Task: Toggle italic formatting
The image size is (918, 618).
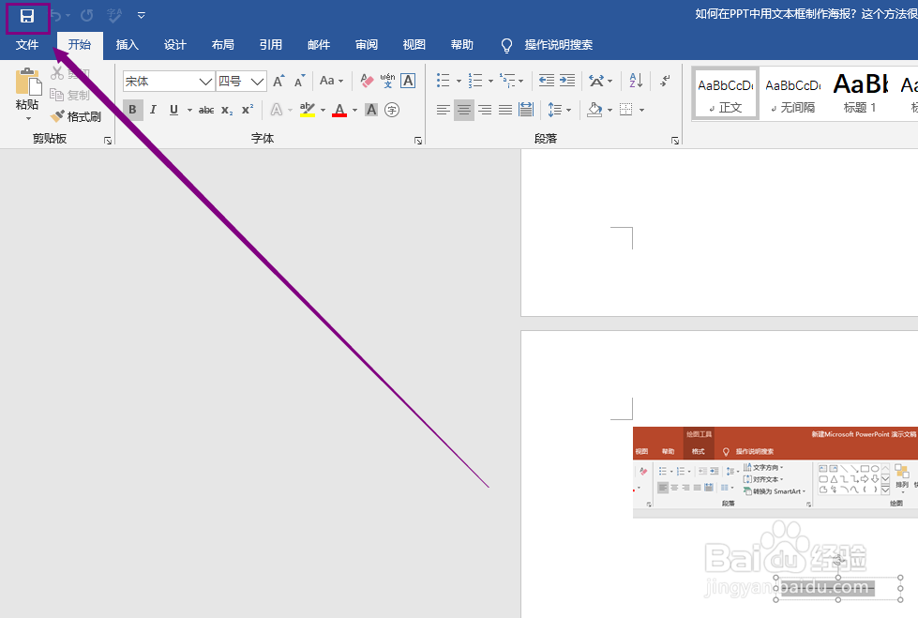Action: pyautogui.click(x=154, y=110)
